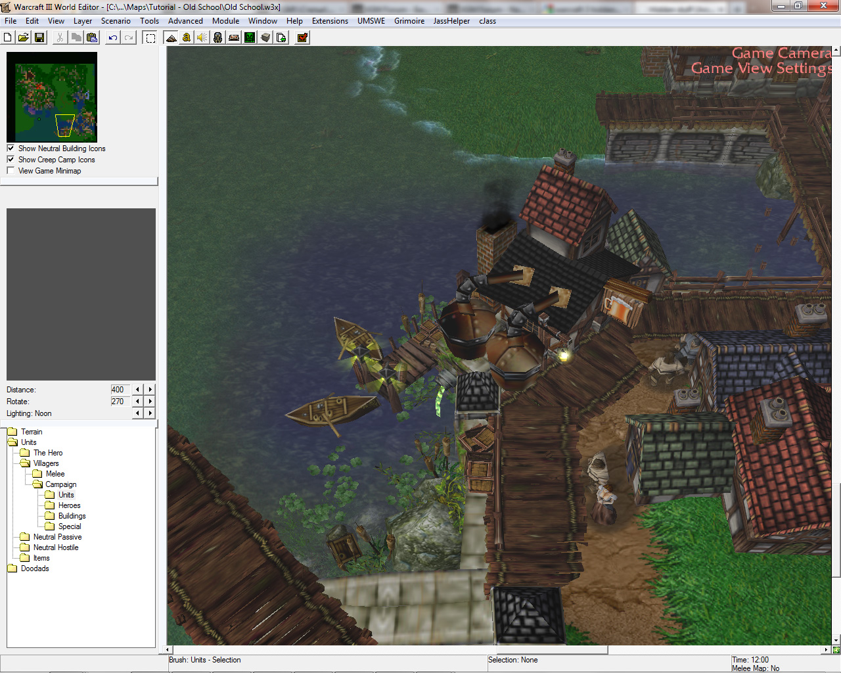Click the Cut scissors icon
Screen dimensions: 841x673
pyautogui.click(x=60, y=37)
